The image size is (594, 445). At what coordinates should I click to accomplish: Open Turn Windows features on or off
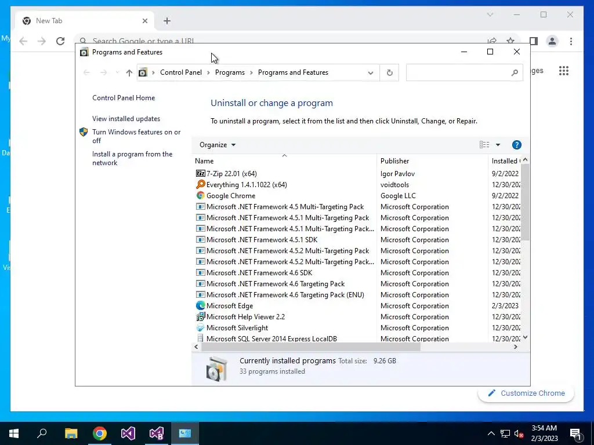[x=136, y=136]
